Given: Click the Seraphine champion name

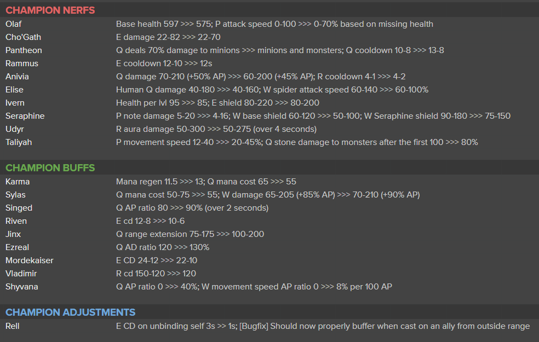Looking at the screenshot, I should click(25, 116).
